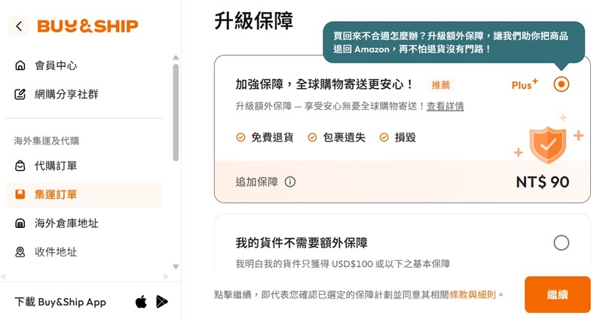603x319 pixels.
Task: Open the Google Play download icon
Action: [x=162, y=302]
